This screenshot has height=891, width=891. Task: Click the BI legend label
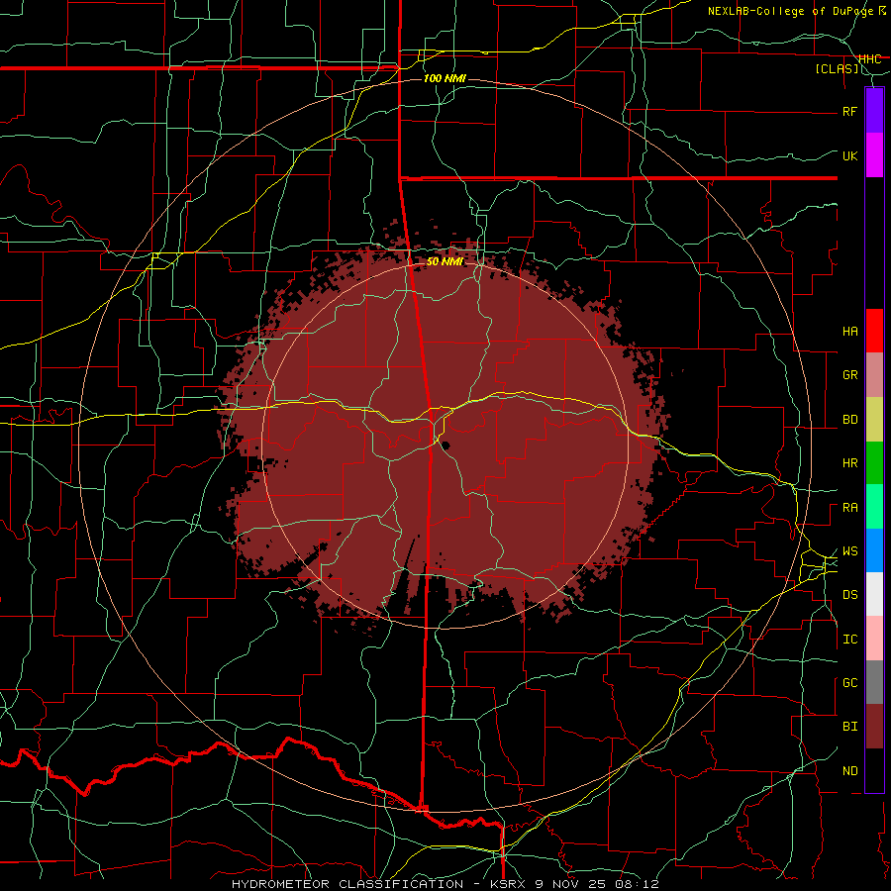coord(849,727)
